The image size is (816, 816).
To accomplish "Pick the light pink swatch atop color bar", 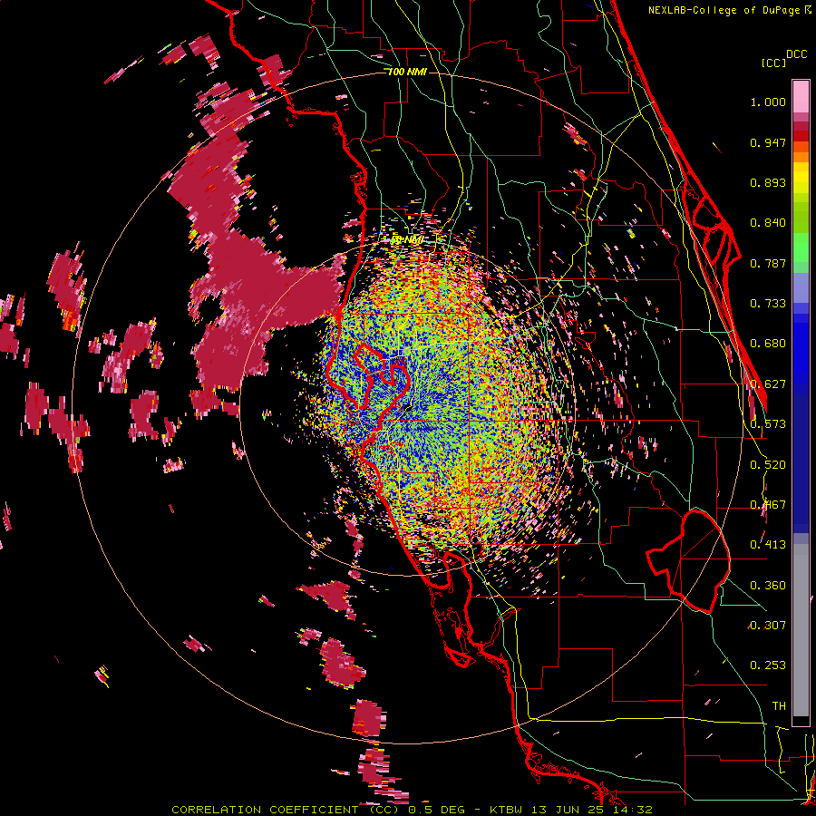I will (801, 97).
